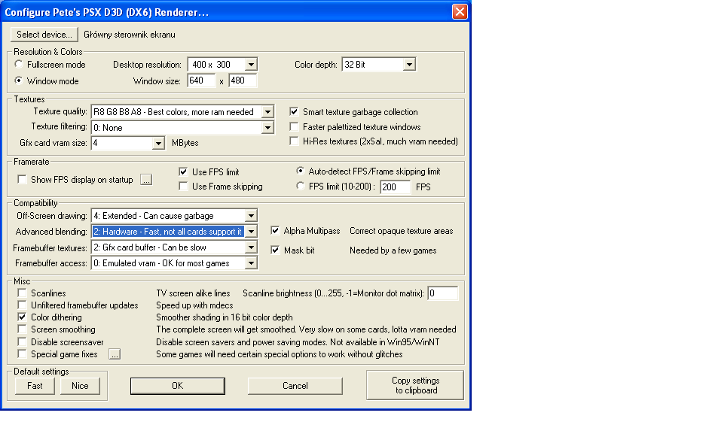This screenshot has height=443, width=709.
Task: Toggle Smart texture garbage collection
Action: 294,111
